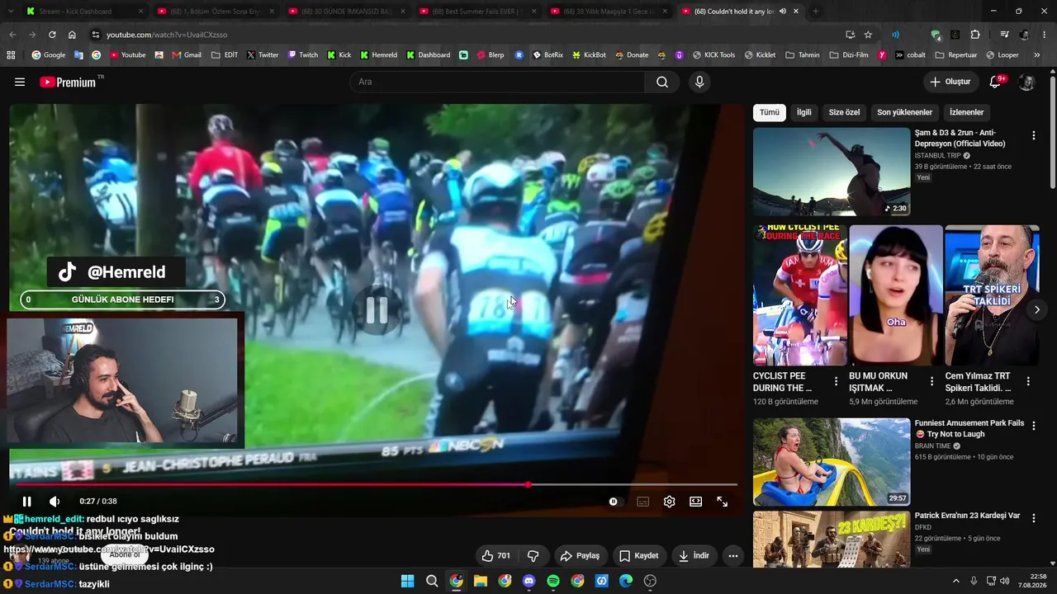Screen dimensions: 1057x594
Task: Open Funniest Amusement Park Fails video title
Action: click(969, 428)
